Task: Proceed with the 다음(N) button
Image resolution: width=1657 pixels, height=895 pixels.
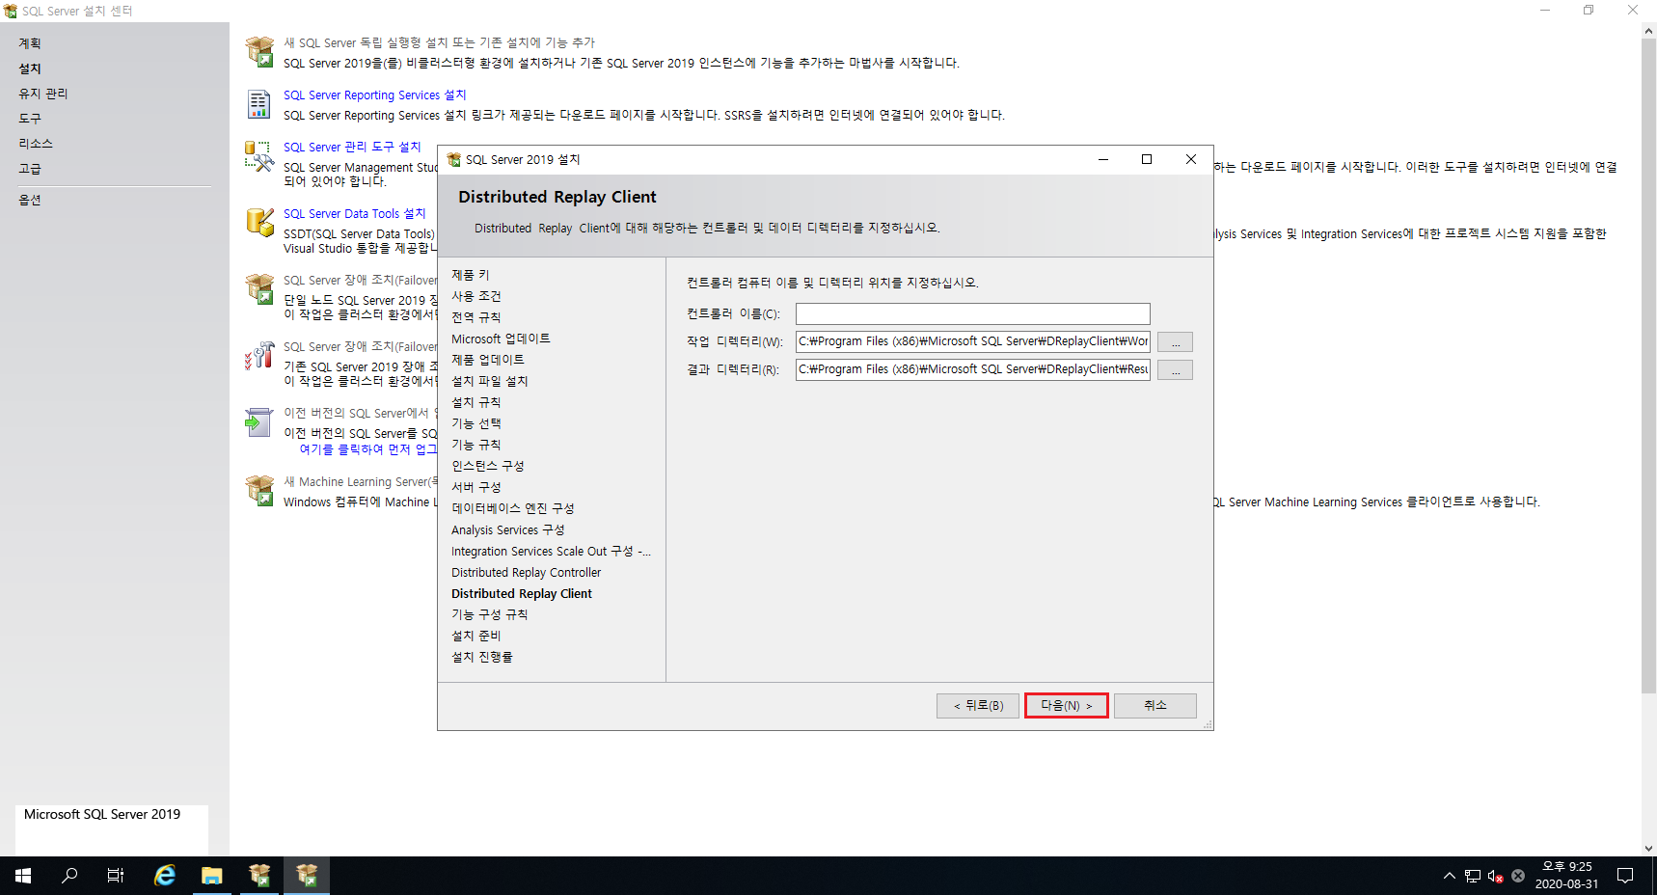Action: [x=1066, y=706]
